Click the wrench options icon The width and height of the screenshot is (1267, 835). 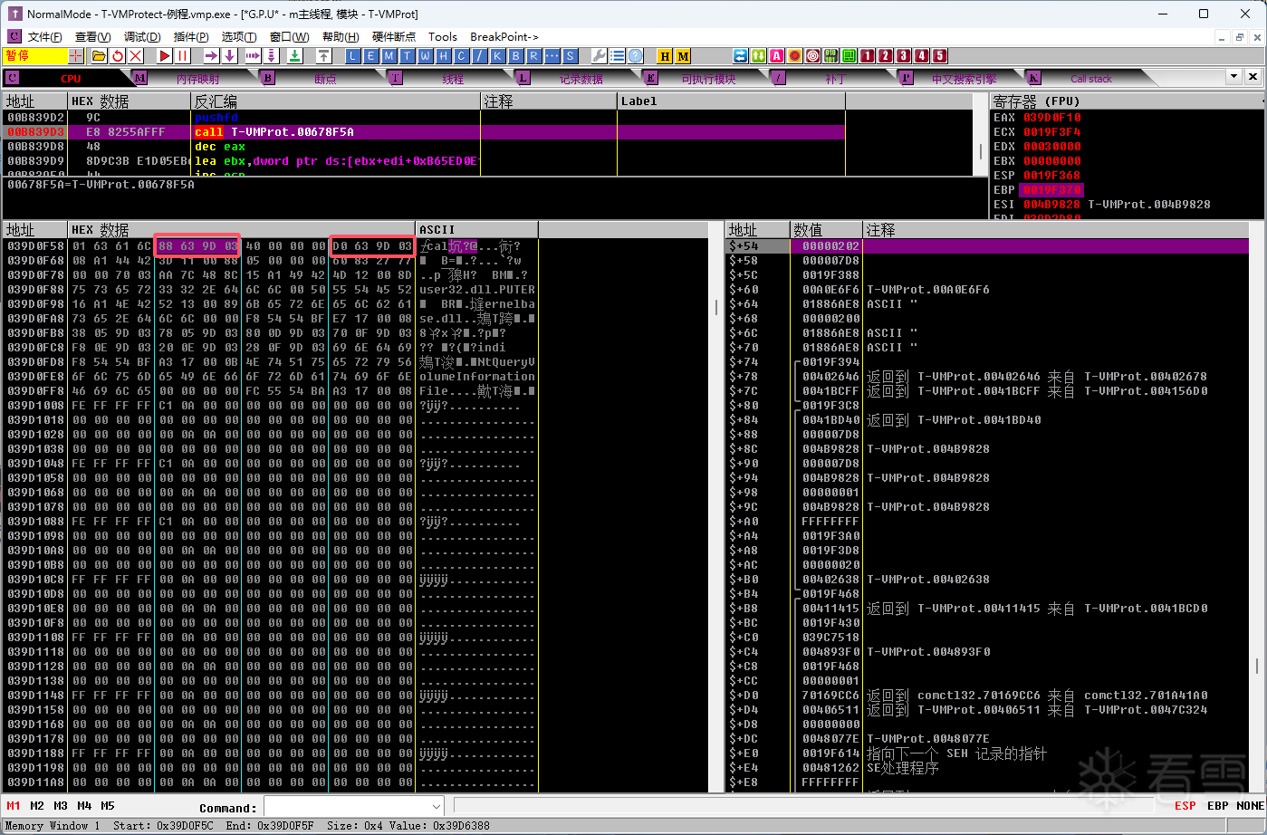[599, 56]
